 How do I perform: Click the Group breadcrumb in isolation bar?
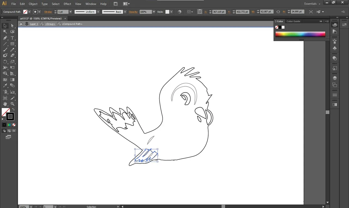[x=50, y=24]
